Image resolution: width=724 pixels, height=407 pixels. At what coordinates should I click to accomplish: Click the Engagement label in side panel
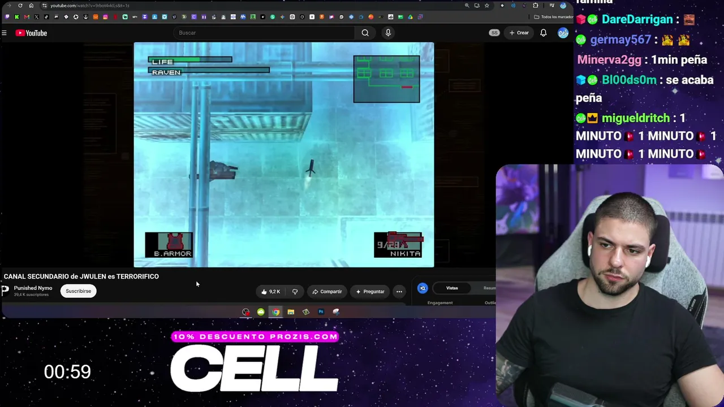(440, 303)
